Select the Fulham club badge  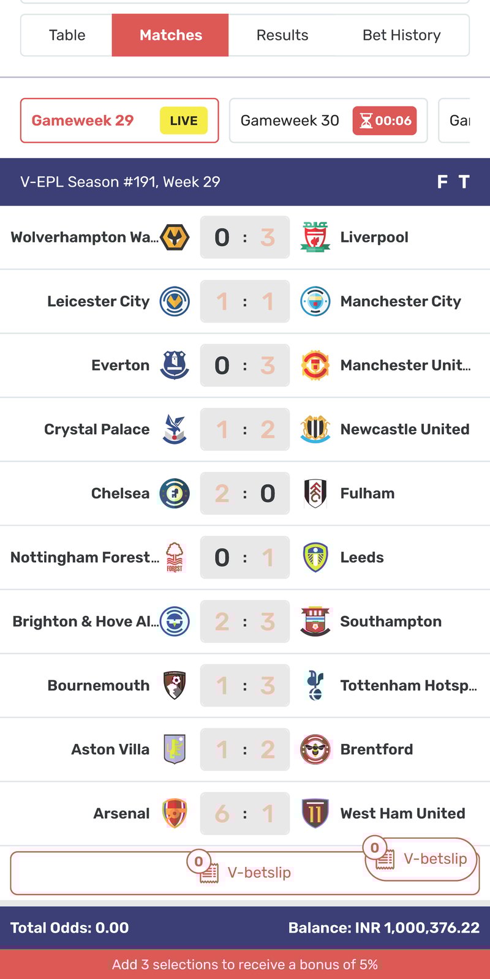coord(315,493)
